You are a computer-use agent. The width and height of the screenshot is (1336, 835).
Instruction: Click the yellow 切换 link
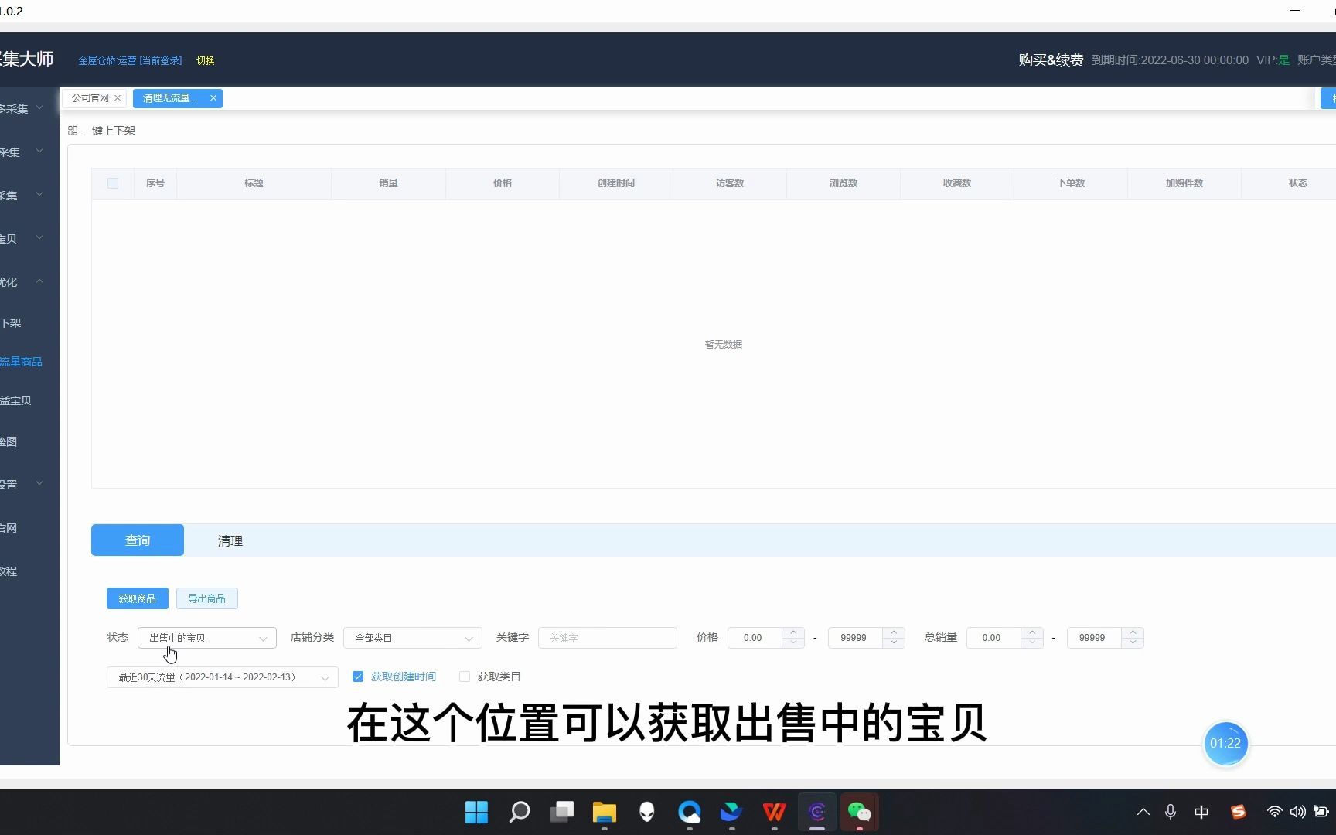[x=206, y=60]
